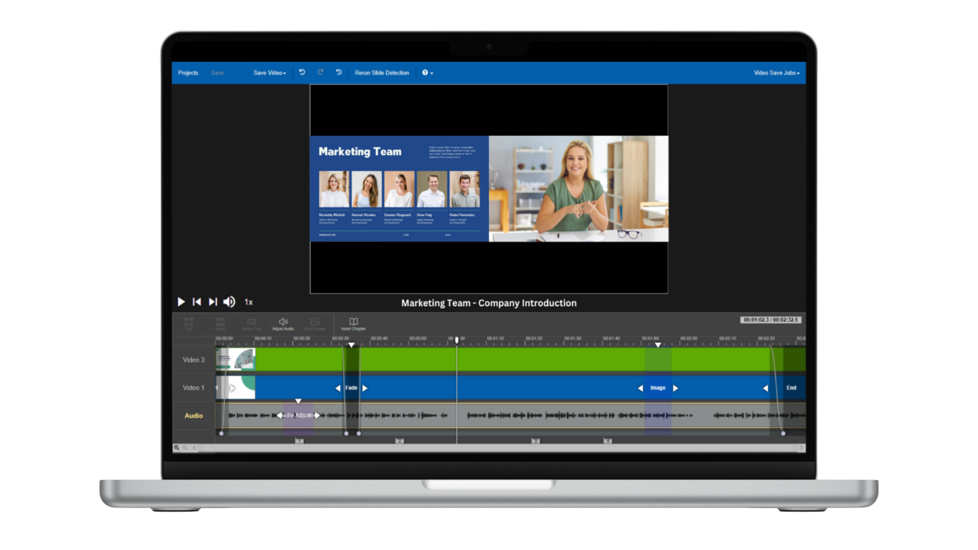Open the Video Save Jobs dropdown
This screenshot has width=978, height=550.
coord(776,73)
